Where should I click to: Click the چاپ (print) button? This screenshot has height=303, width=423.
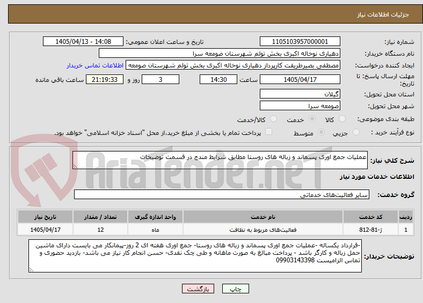click(235, 289)
